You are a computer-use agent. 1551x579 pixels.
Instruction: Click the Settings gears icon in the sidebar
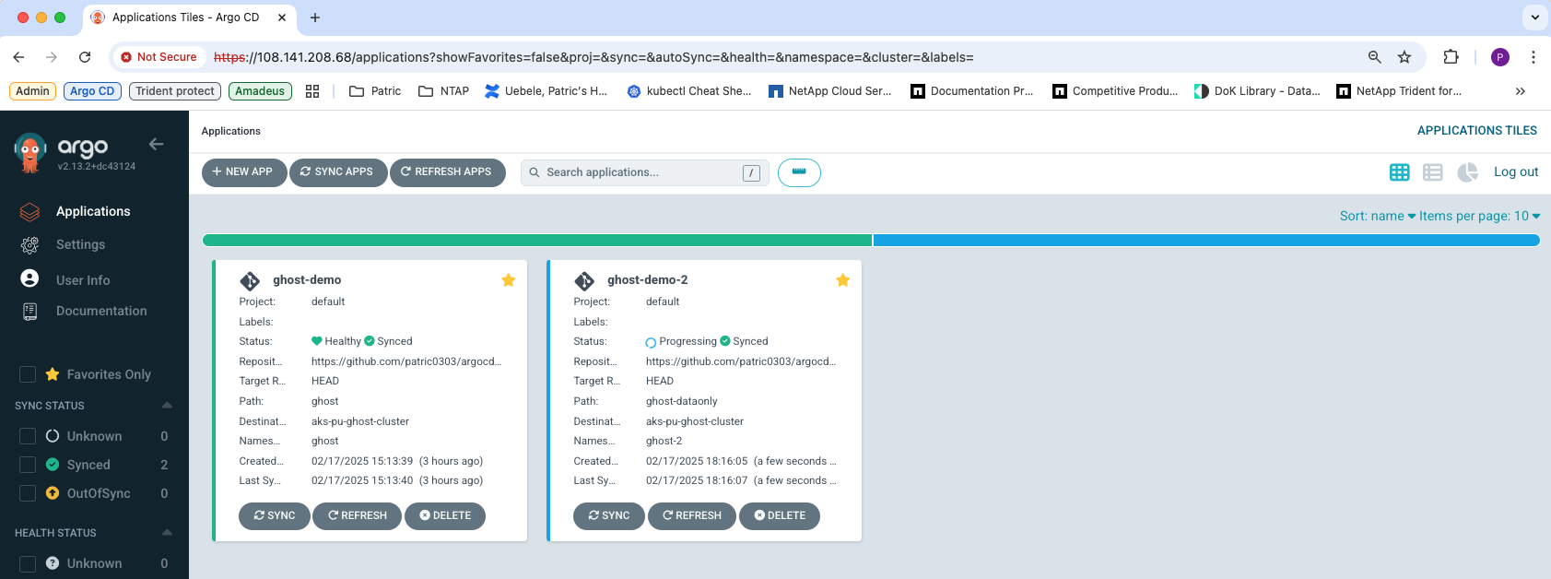click(29, 245)
